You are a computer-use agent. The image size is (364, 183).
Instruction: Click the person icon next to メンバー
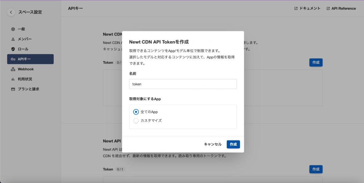click(x=13, y=39)
